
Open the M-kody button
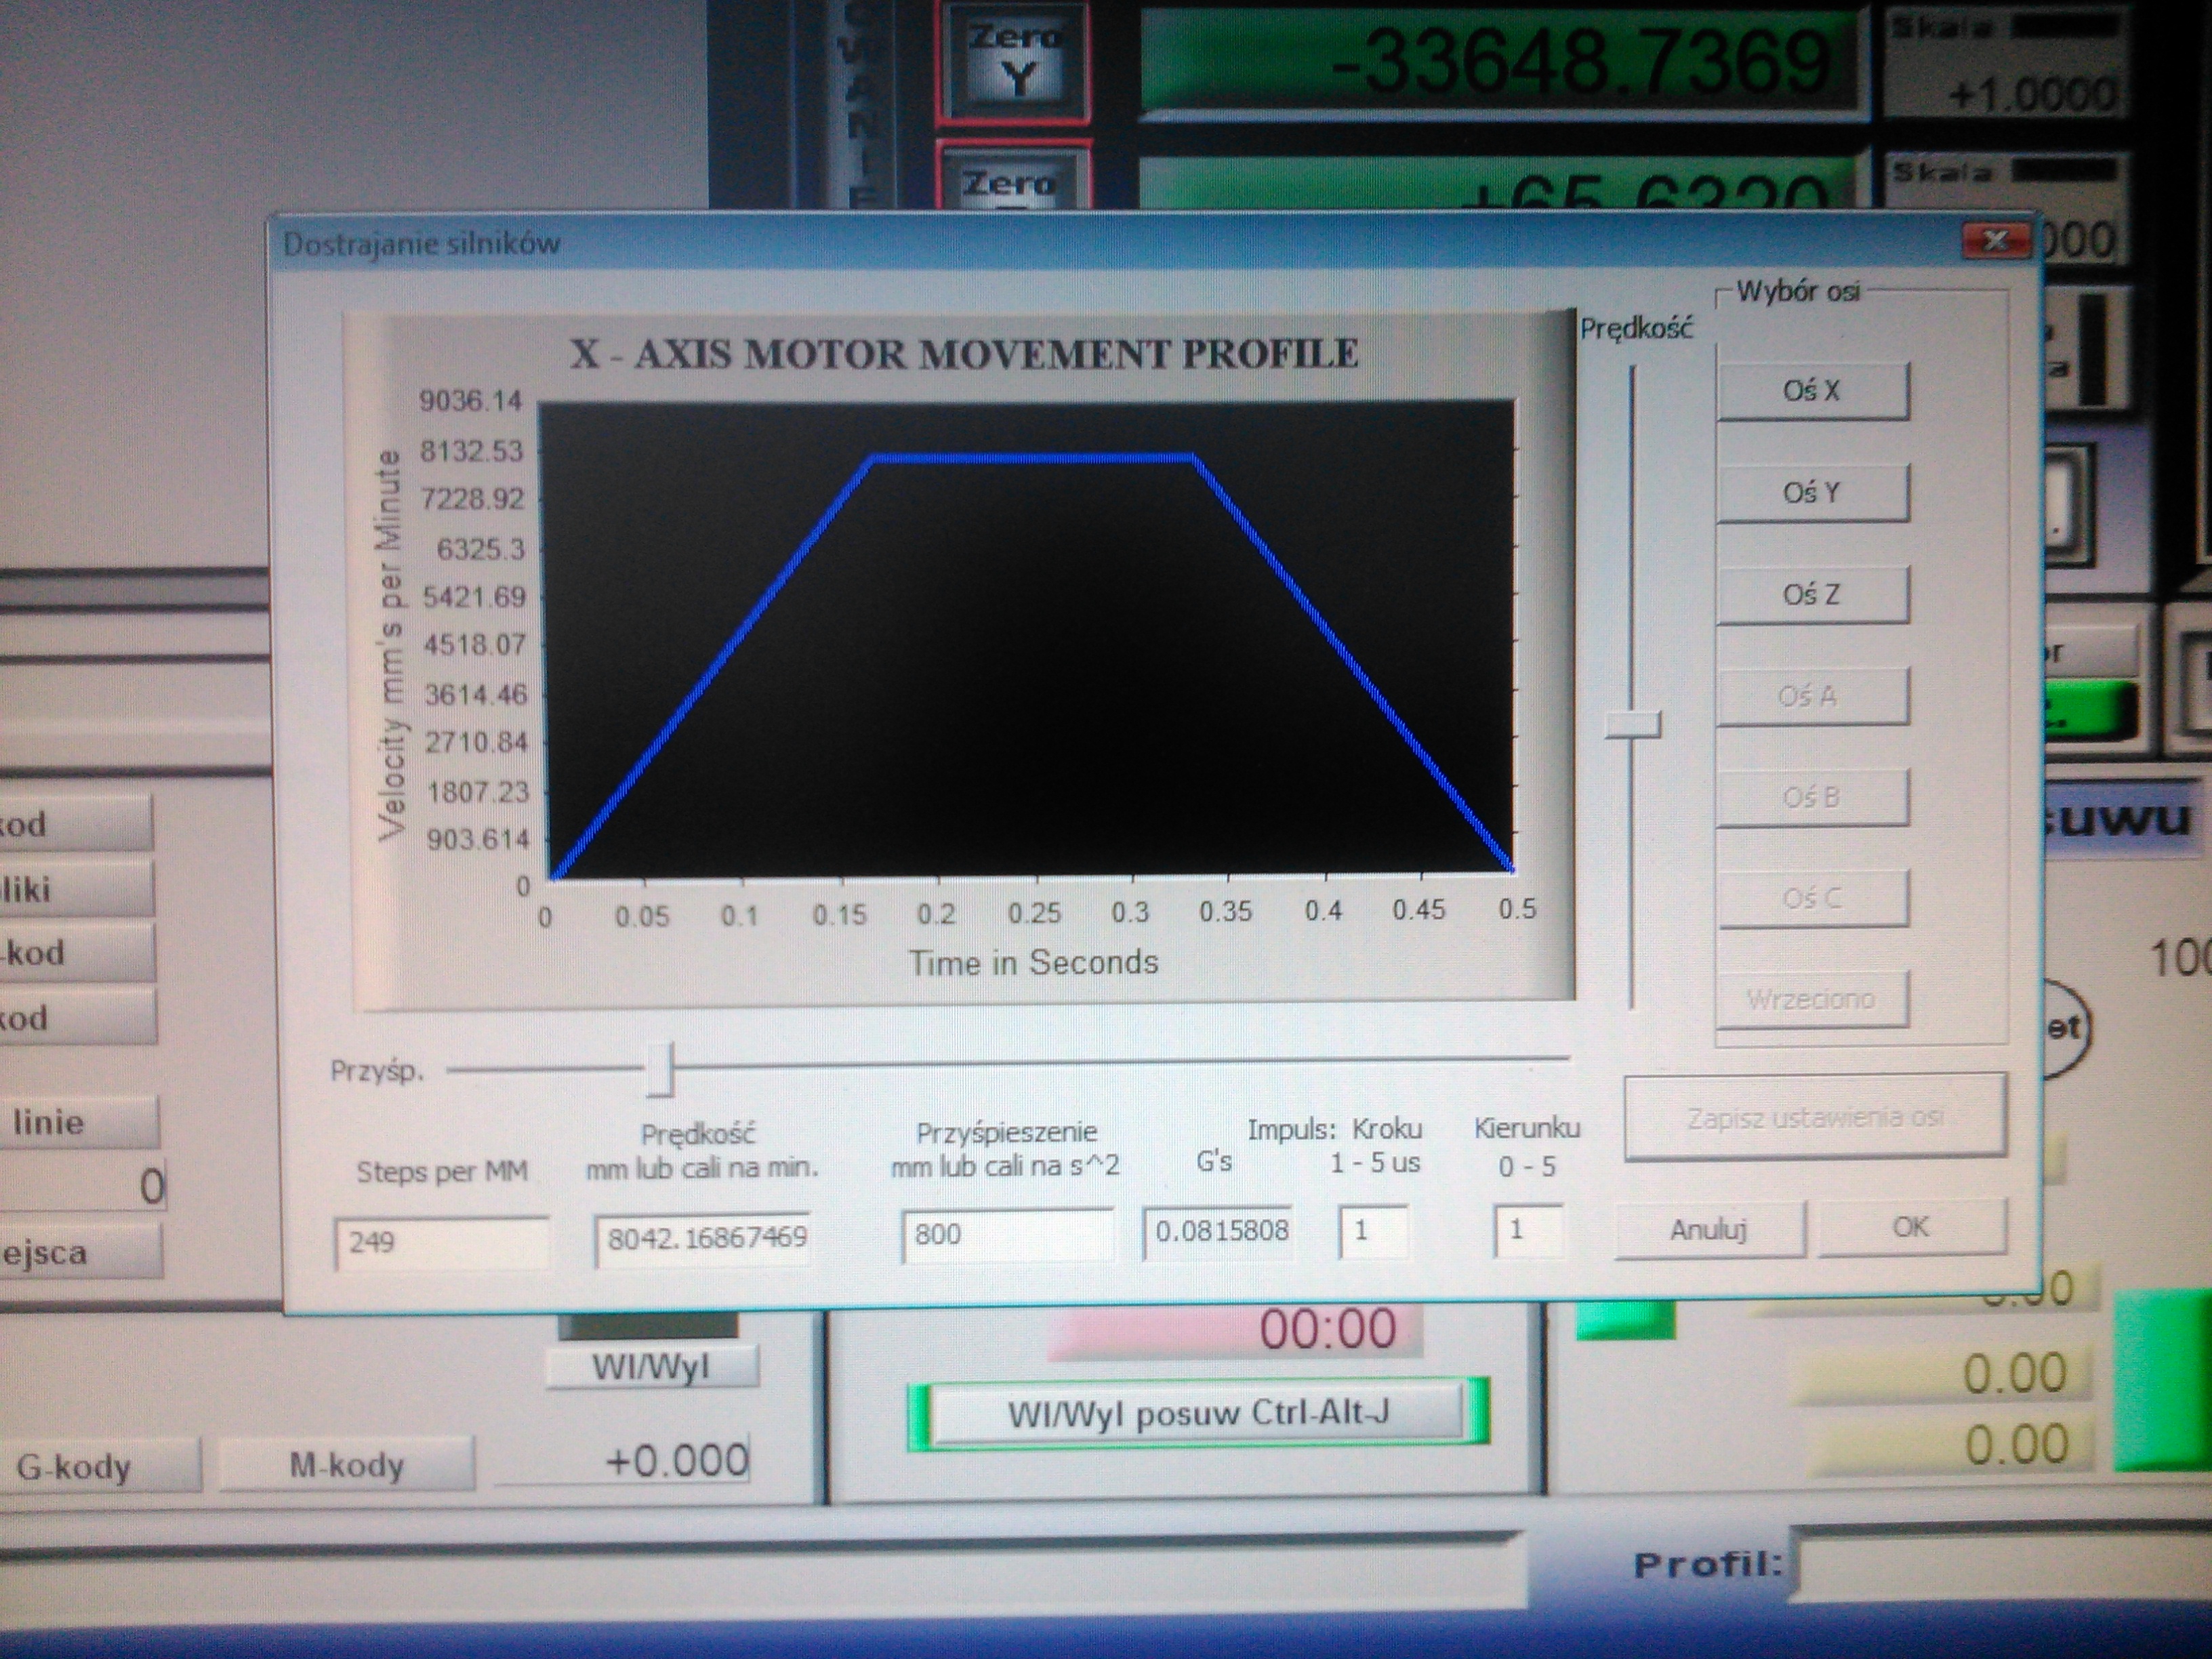346,1465
